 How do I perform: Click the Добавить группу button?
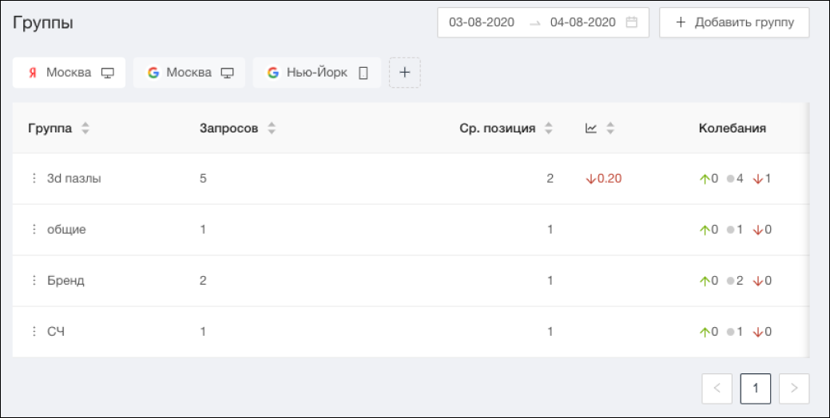pyautogui.click(x=734, y=22)
